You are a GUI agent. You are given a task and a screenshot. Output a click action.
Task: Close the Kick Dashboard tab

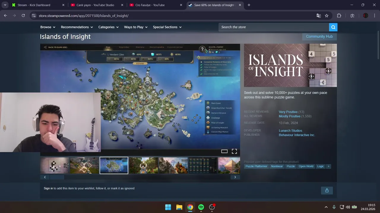click(63, 5)
